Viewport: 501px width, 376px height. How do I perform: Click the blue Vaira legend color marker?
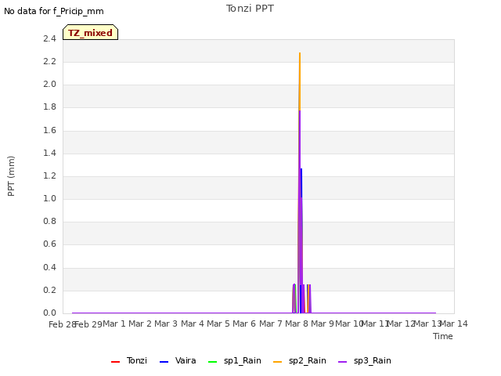pos(164,362)
